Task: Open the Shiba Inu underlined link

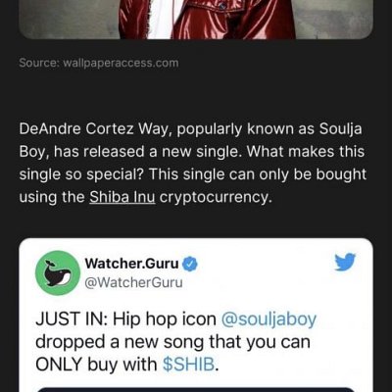Action: tap(122, 197)
